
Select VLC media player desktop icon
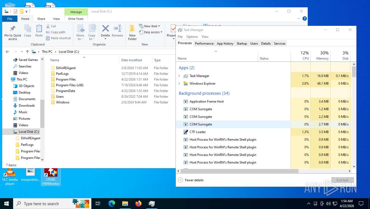(10, 177)
